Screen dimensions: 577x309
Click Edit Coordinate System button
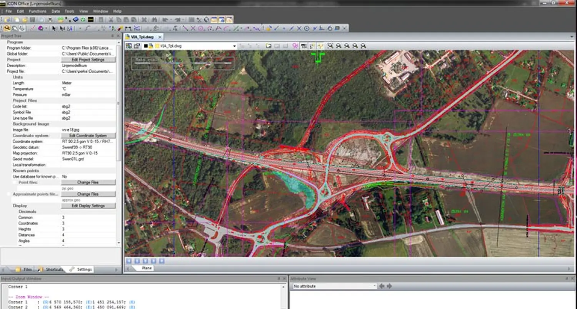click(x=88, y=135)
